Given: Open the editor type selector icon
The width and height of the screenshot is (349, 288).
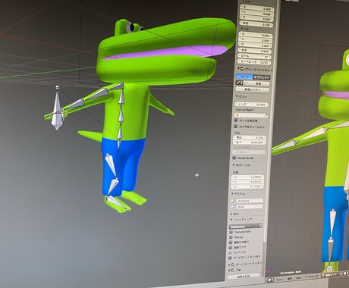Looking at the screenshot, I should point(270,280).
